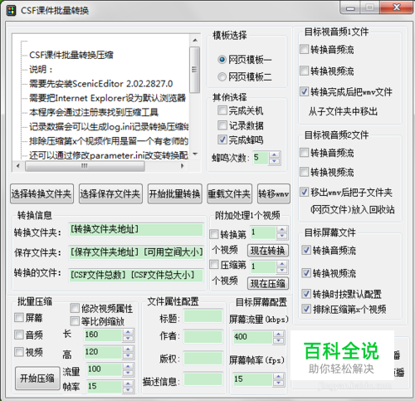Click horizontal scrollbar right arrow in tree
The image size is (415, 401).
[x=183, y=166]
